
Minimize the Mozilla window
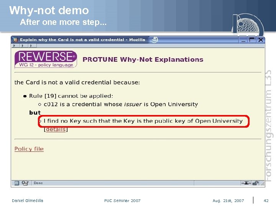[243, 40]
